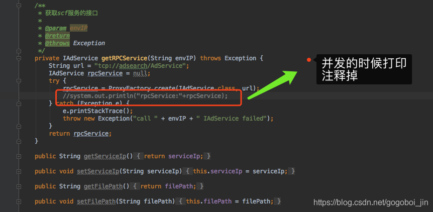Click the null keyword
The height and width of the screenshot is (212, 433).
click(x=140, y=73)
